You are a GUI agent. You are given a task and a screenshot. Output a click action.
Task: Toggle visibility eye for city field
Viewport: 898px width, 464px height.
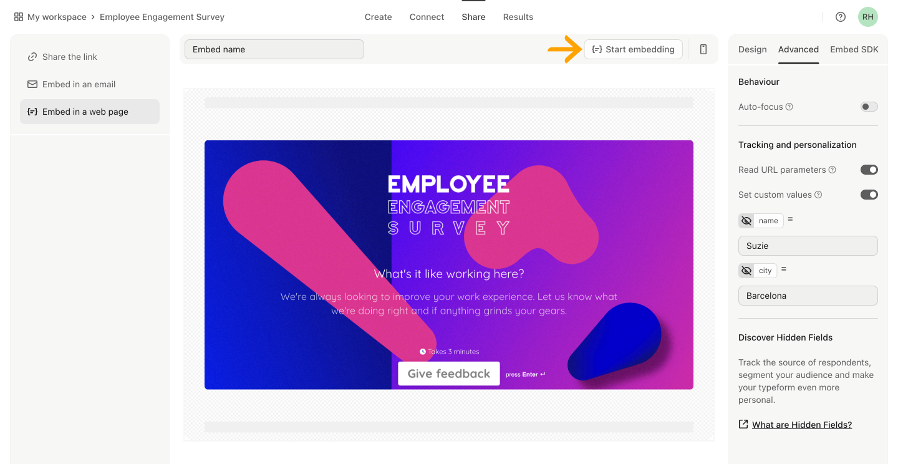(x=746, y=271)
